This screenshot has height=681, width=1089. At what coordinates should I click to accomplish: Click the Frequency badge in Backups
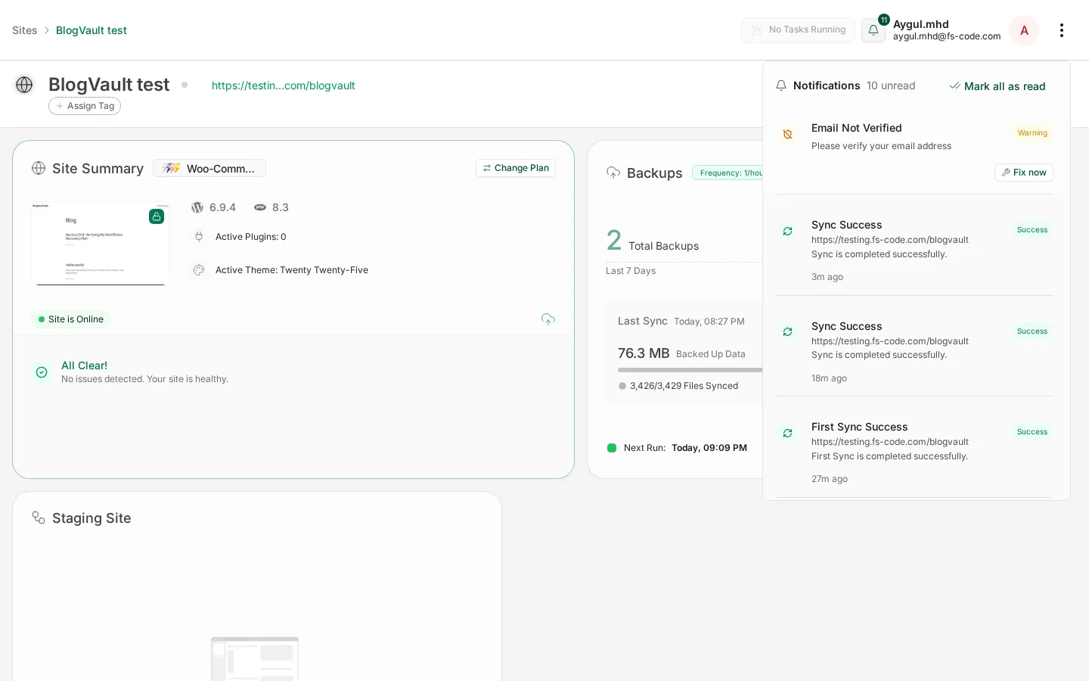point(728,173)
